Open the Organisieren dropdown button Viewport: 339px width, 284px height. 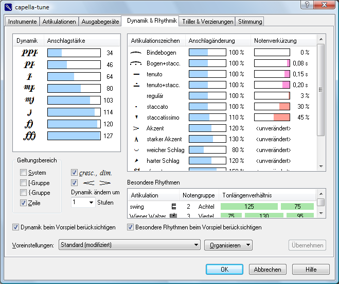228,245
